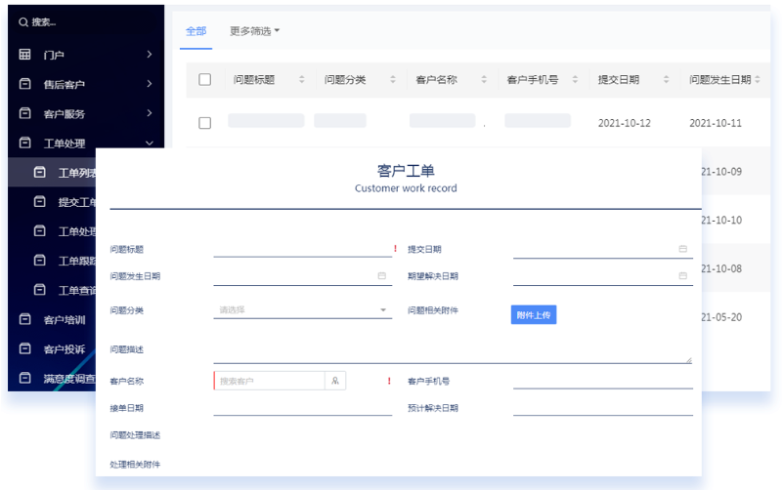Click the 提交工单 submenu icon
Viewport: 784px width, 490px height.
[x=39, y=201]
